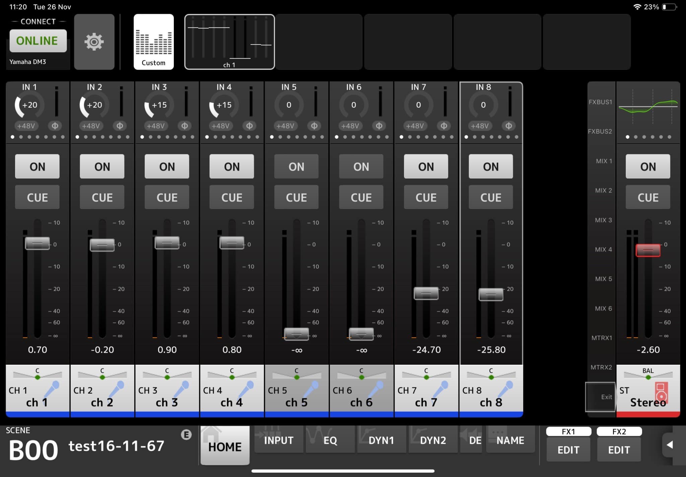This screenshot has height=477, width=686.
Task: Open the INPUT tab
Action: click(279, 440)
